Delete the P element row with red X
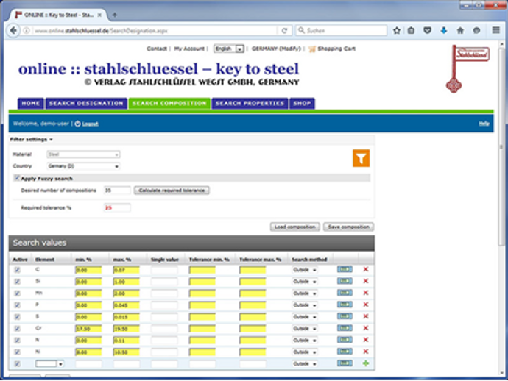Screen dimensions: 508x381 point(366,305)
